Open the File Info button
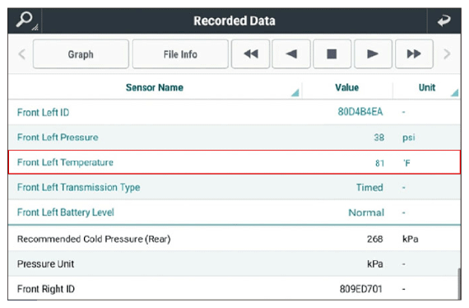 (180, 54)
